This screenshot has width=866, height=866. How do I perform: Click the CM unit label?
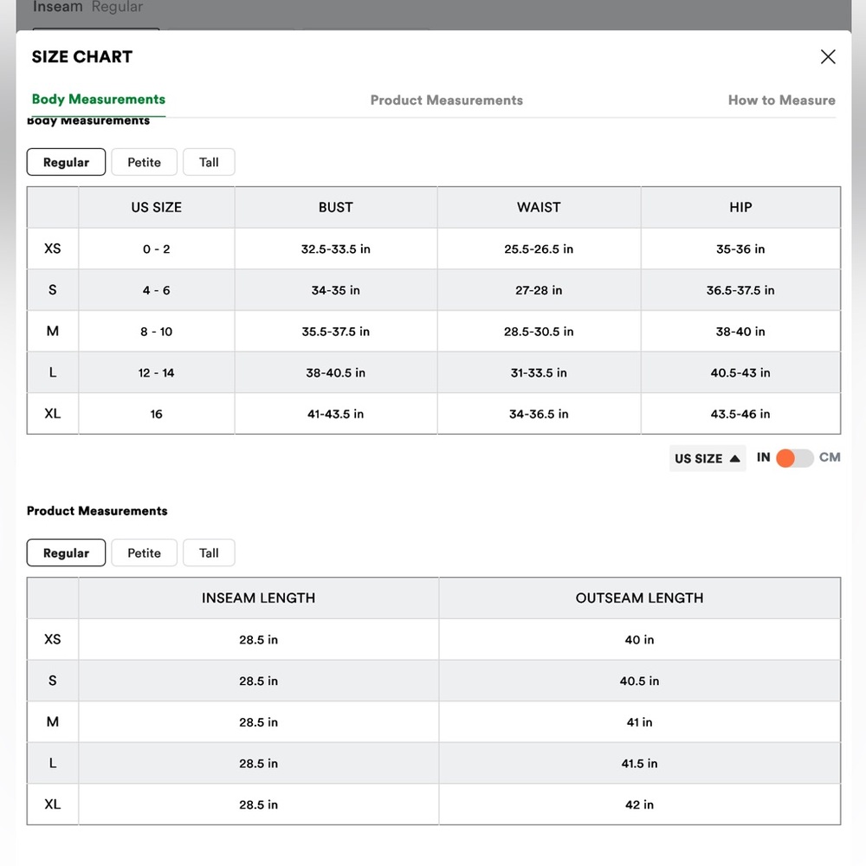coord(830,457)
